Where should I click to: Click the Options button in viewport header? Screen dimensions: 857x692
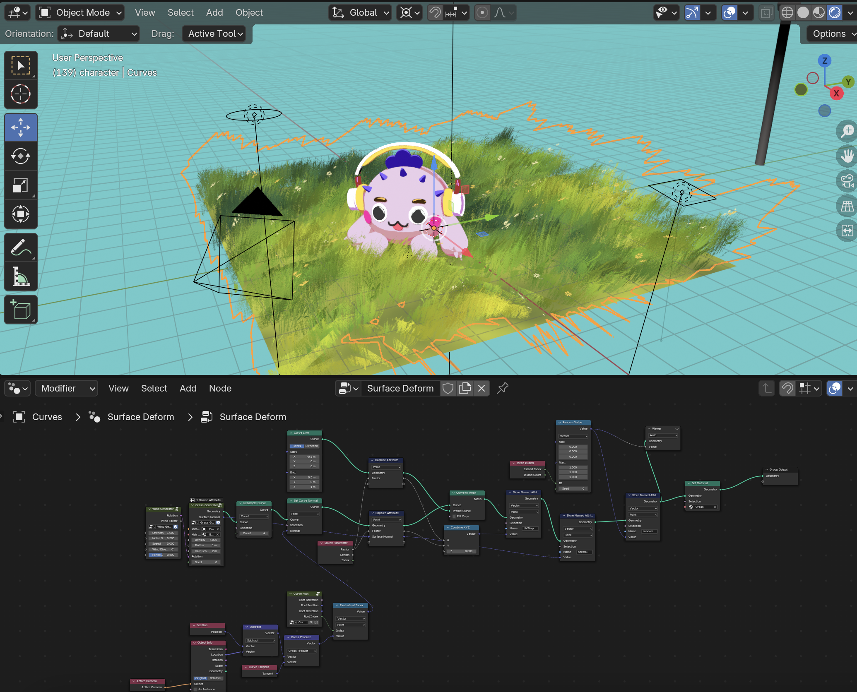[829, 34]
